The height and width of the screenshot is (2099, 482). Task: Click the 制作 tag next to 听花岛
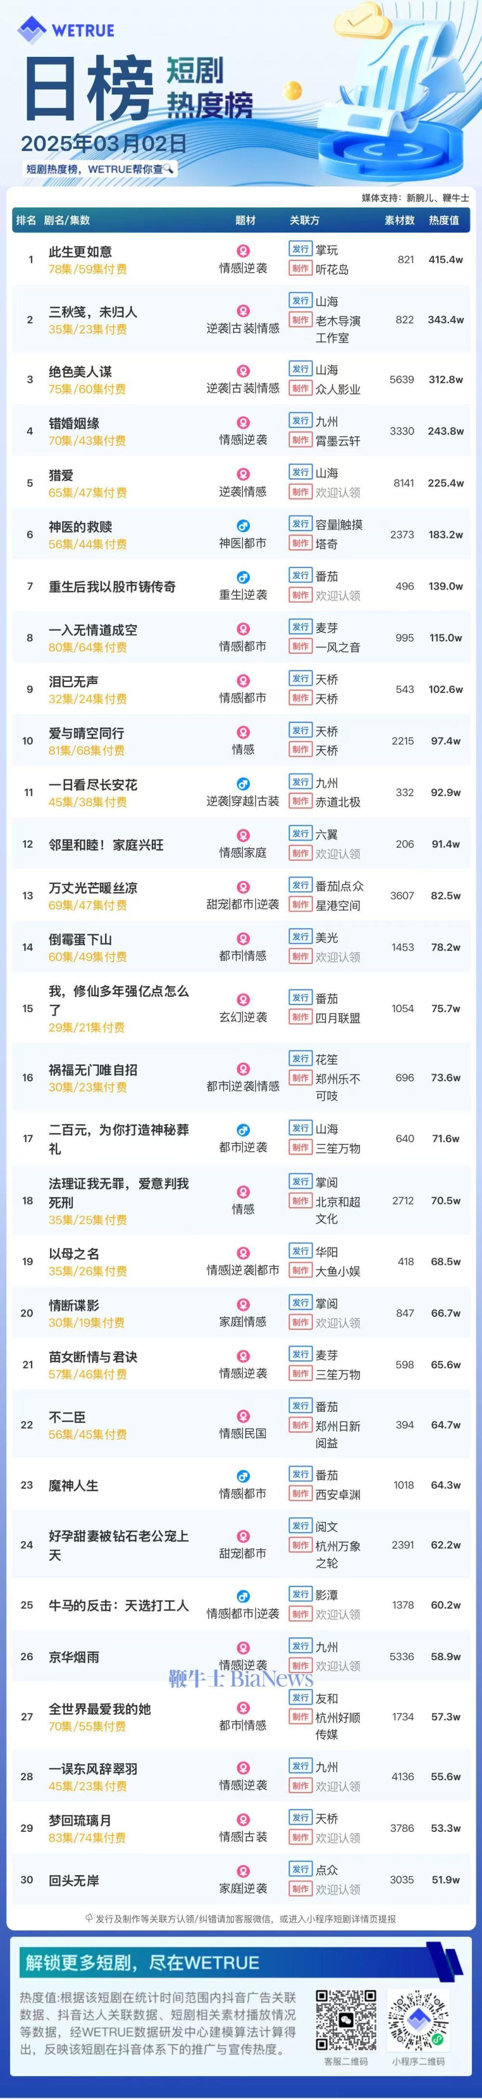click(x=300, y=268)
